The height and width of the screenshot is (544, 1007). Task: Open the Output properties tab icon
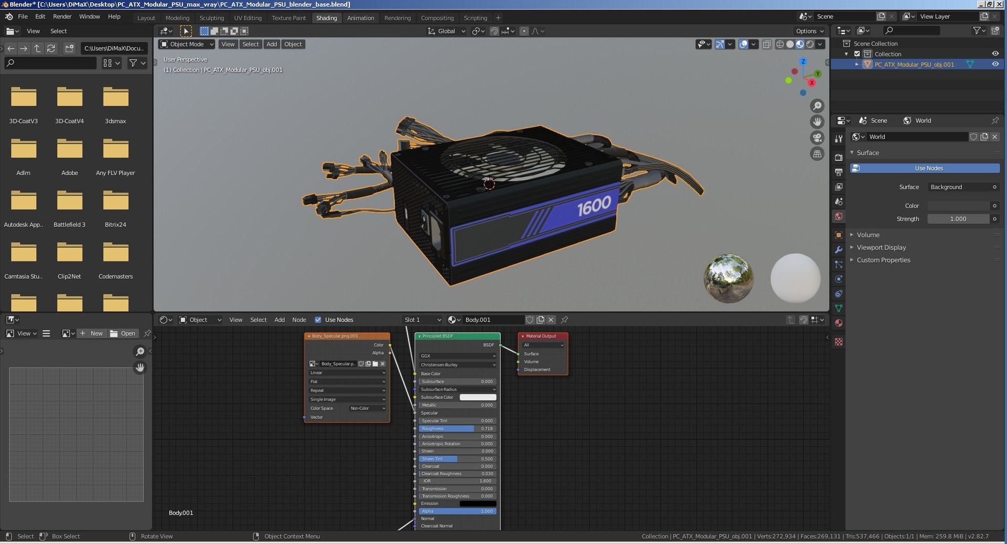(x=839, y=172)
